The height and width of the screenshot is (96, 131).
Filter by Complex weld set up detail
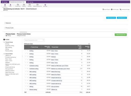11,57
